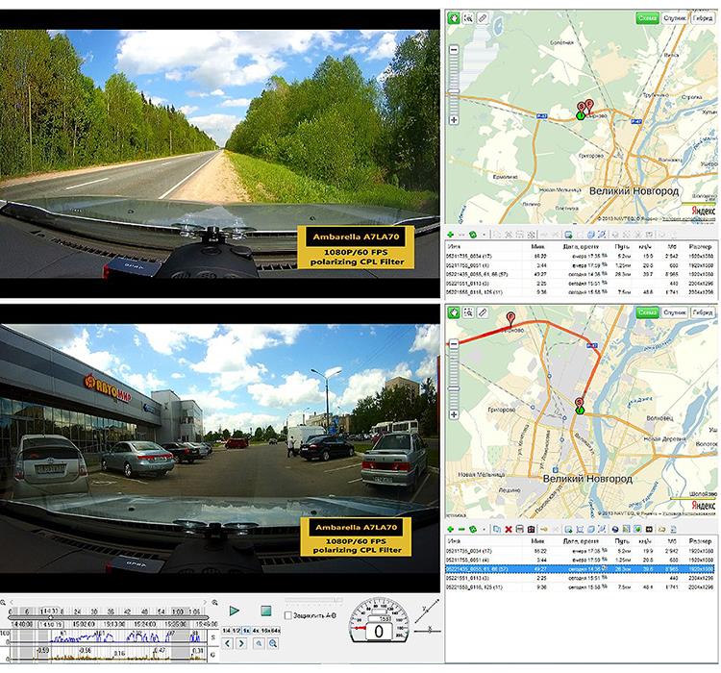
Task: Zoom in lower map with plus button
Action: 454,414
